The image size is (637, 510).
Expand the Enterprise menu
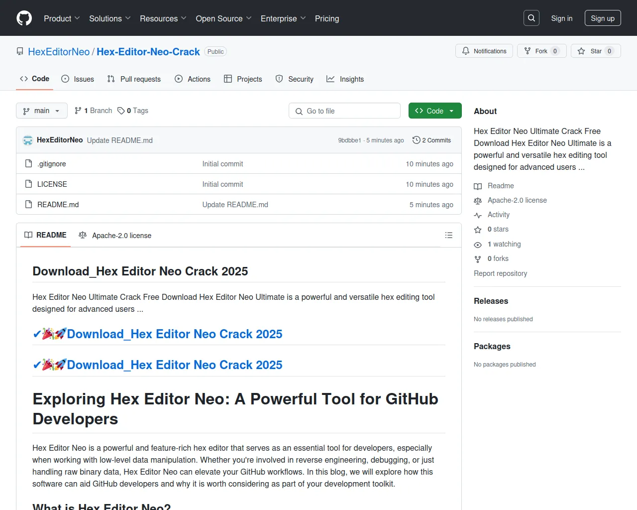click(283, 18)
